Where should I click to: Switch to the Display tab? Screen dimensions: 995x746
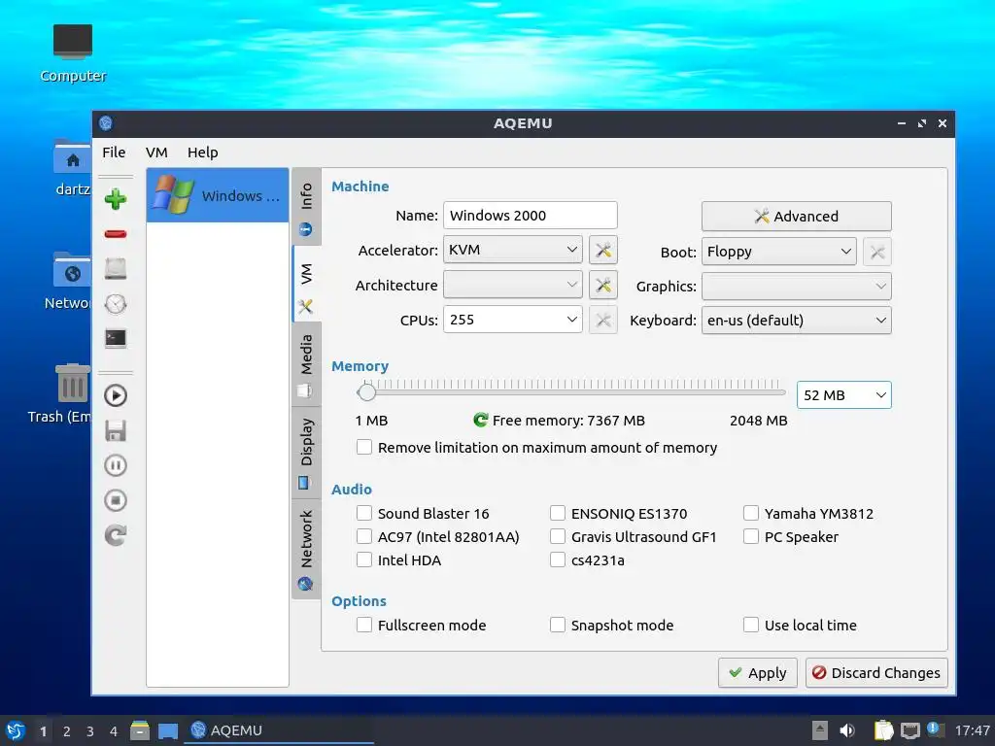[x=306, y=453]
